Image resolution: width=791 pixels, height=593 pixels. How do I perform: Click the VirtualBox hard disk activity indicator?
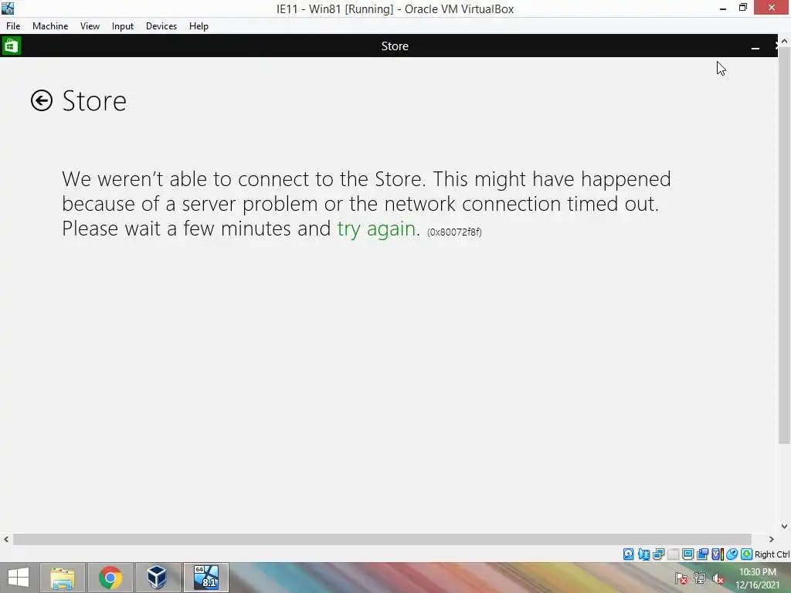(628, 554)
